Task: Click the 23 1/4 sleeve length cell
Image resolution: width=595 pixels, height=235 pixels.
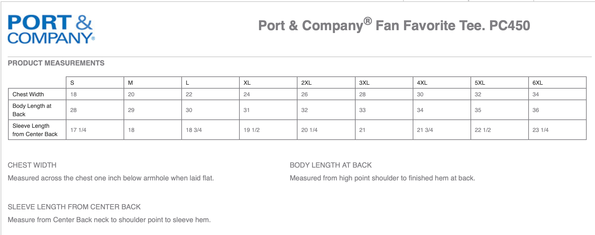Action: pos(540,130)
